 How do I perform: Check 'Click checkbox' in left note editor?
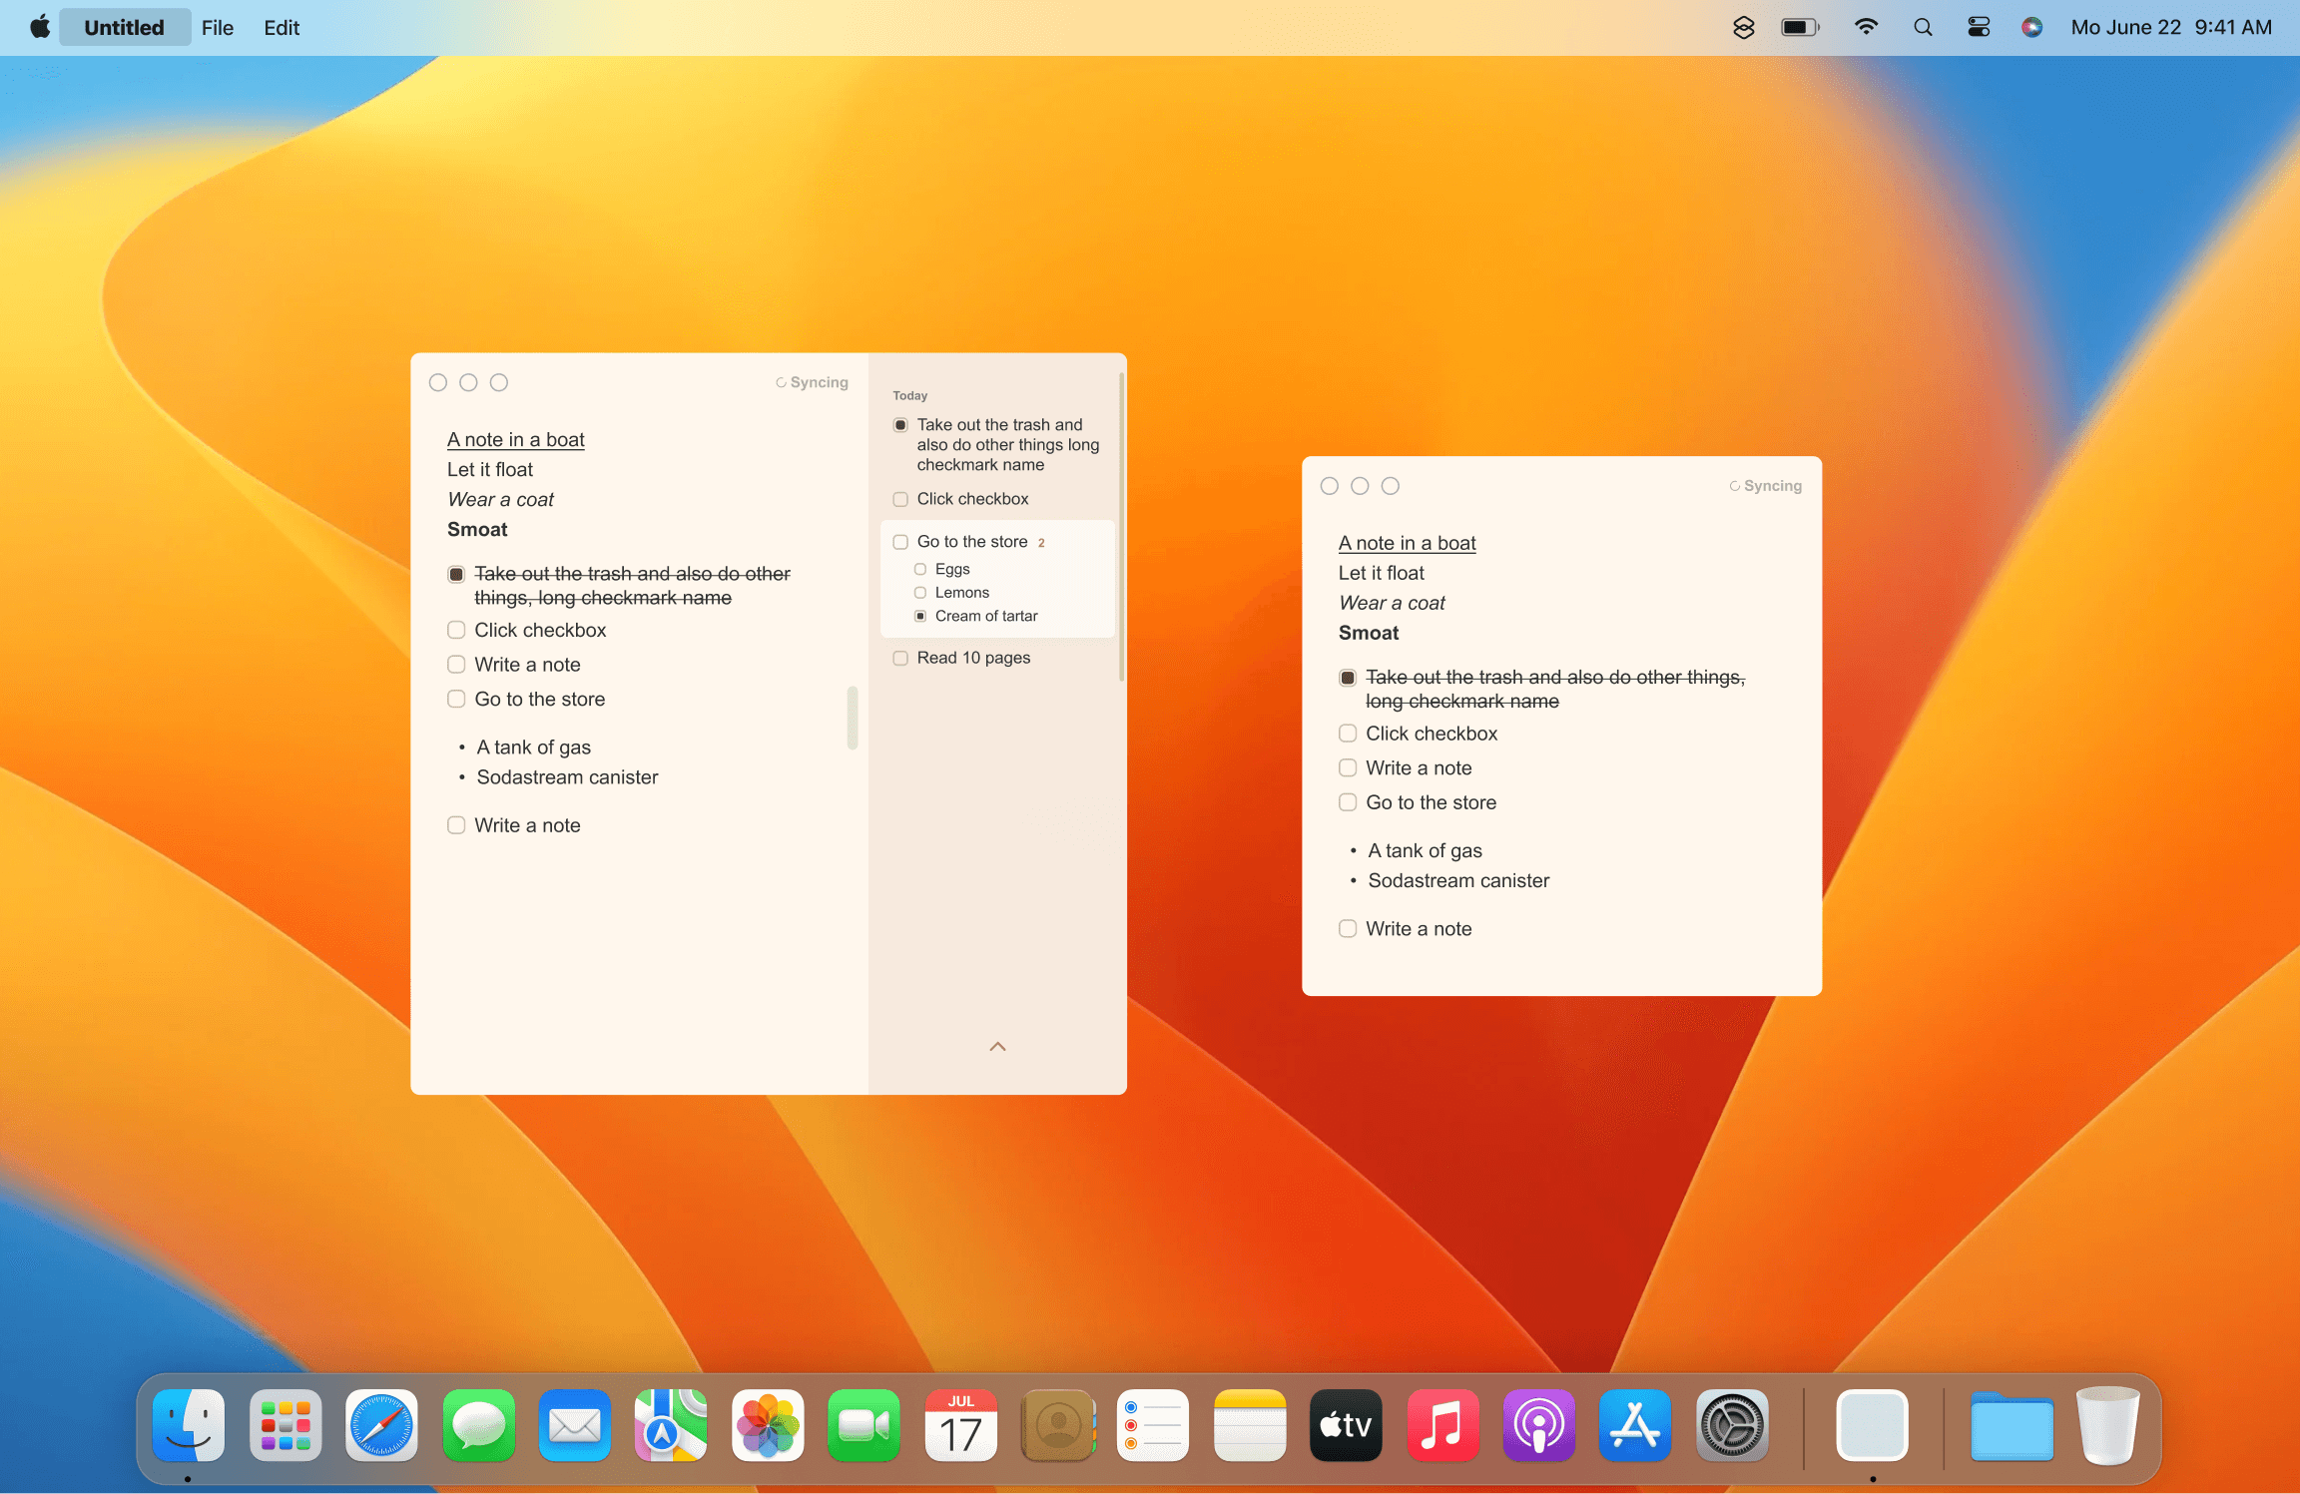[456, 630]
